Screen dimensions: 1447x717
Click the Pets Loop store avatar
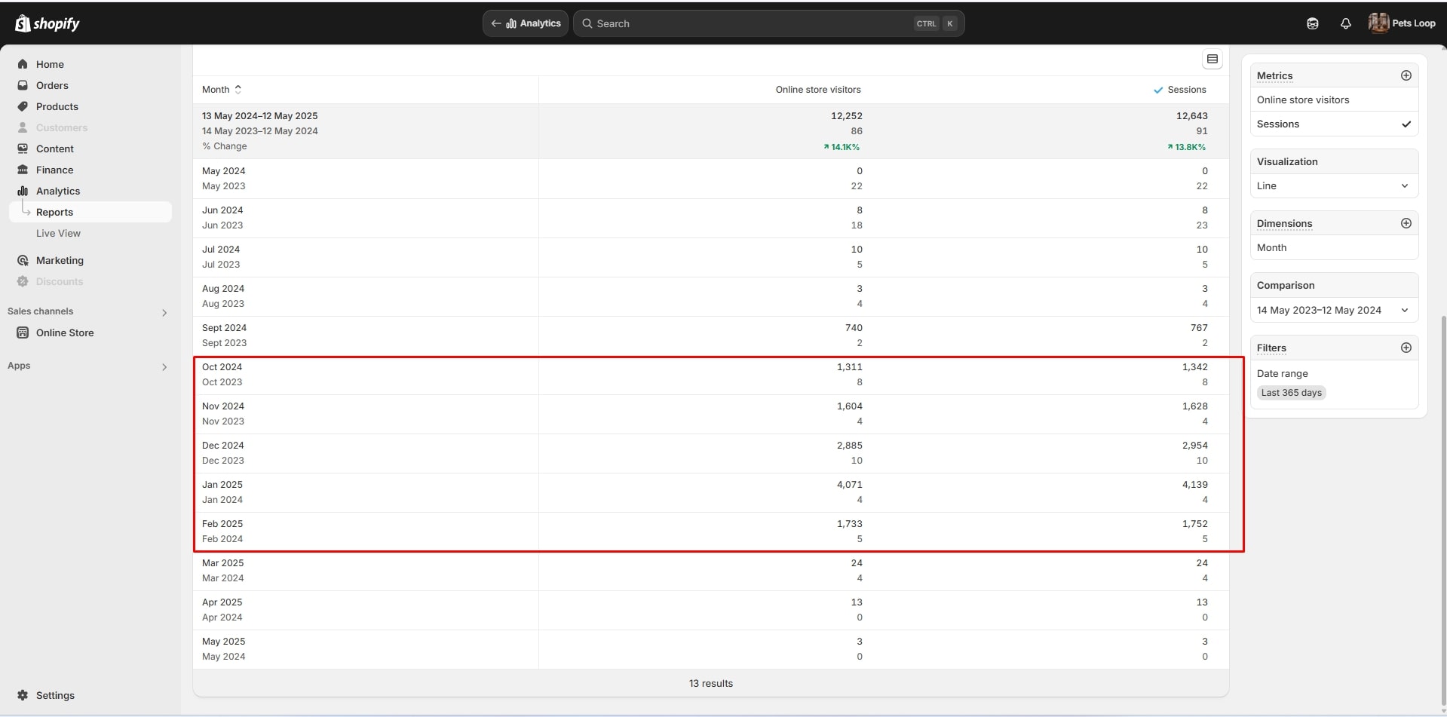(1378, 23)
